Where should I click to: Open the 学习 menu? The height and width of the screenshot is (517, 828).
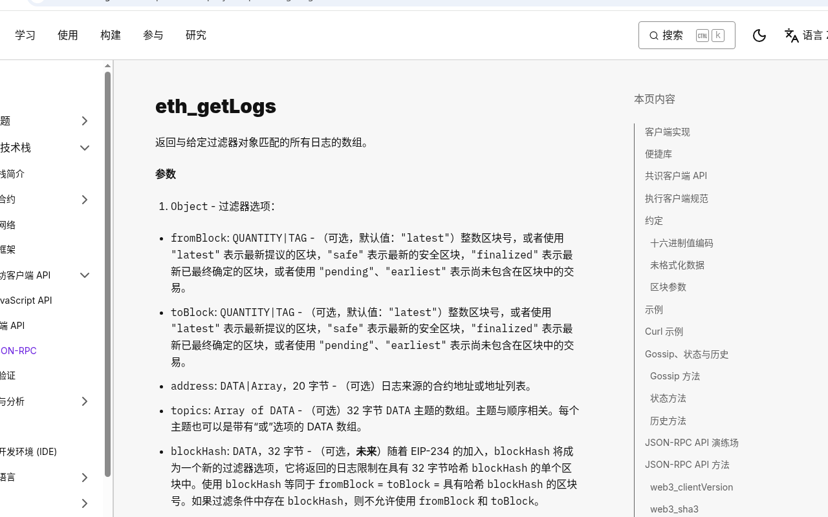pyautogui.click(x=25, y=36)
